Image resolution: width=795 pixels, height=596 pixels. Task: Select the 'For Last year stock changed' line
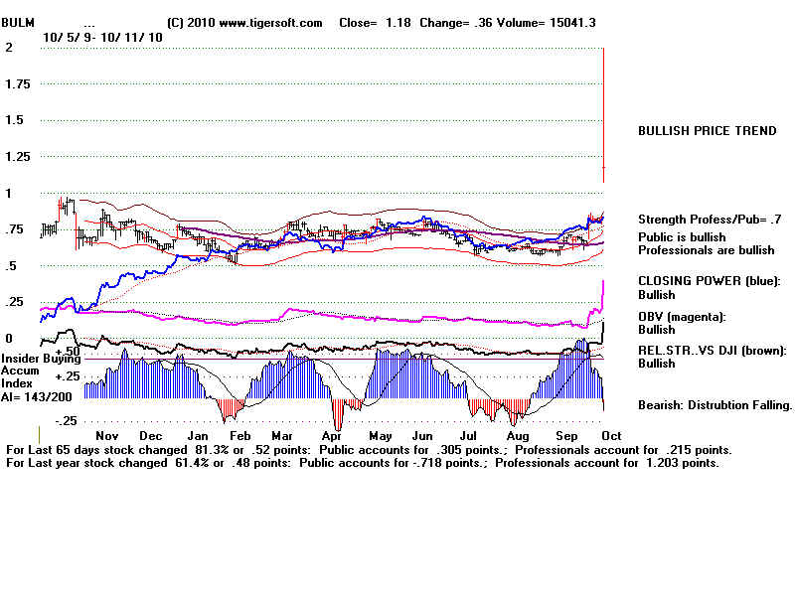363,463
